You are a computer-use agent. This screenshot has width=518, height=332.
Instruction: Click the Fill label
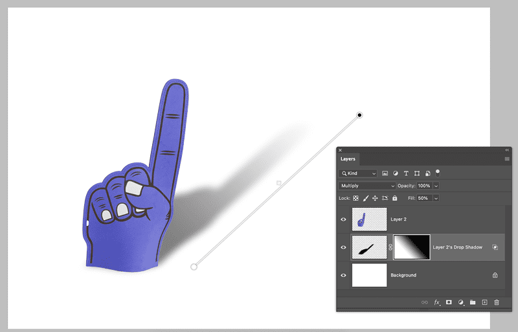coord(411,198)
